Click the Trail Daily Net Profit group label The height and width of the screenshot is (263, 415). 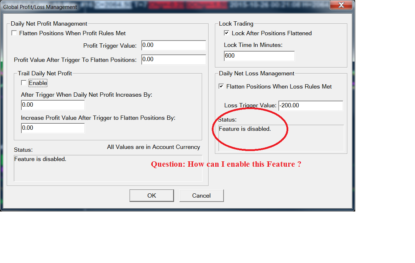45,74
